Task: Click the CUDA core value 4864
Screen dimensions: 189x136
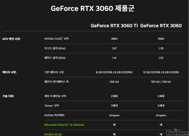Action: click(114, 39)
